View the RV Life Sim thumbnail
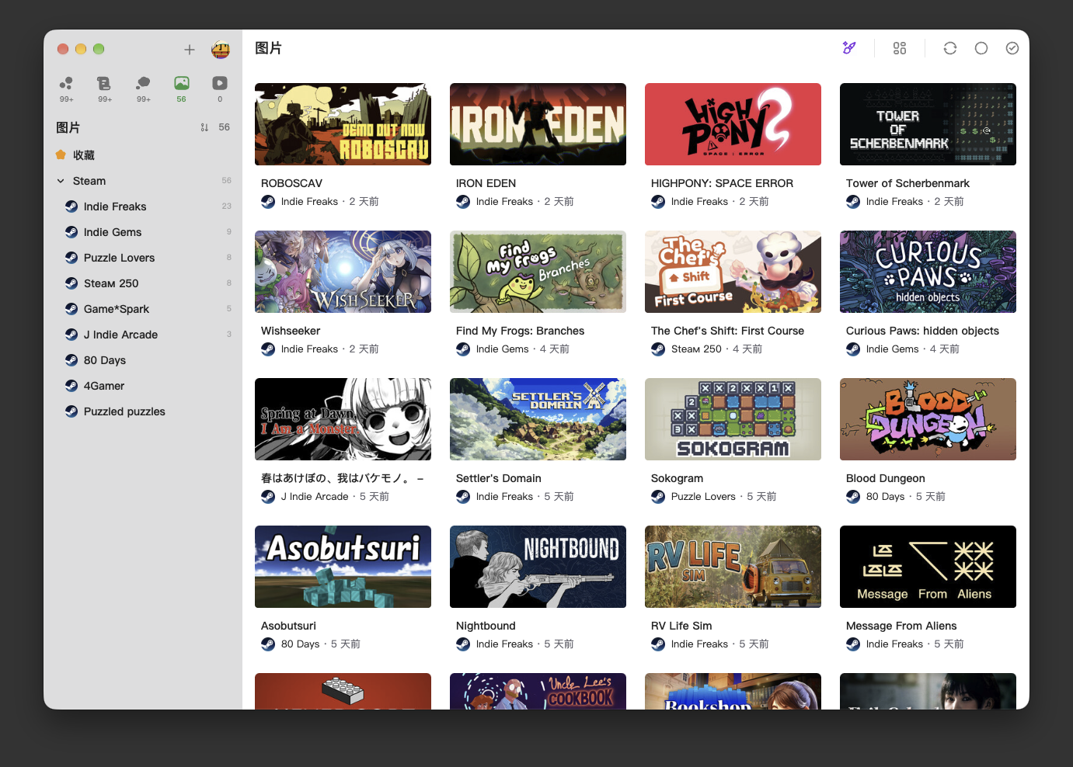Image resolution: width=1073 pixels, height=767 pixels. point(733,567)
